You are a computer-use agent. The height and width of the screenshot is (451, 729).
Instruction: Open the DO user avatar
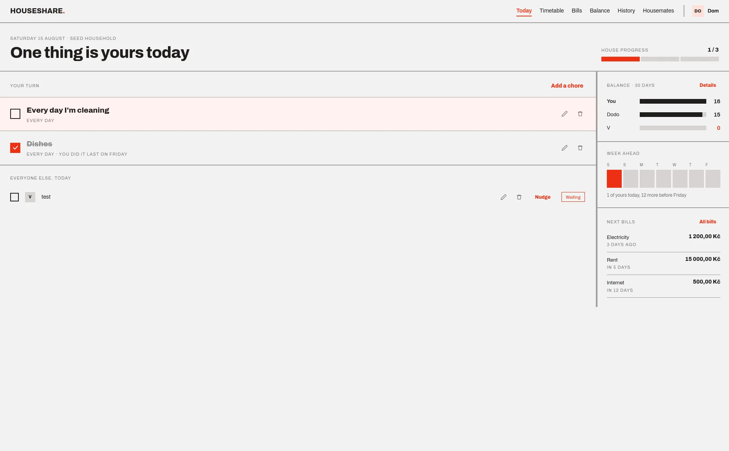pyautogui.click(x=698, y=11)
